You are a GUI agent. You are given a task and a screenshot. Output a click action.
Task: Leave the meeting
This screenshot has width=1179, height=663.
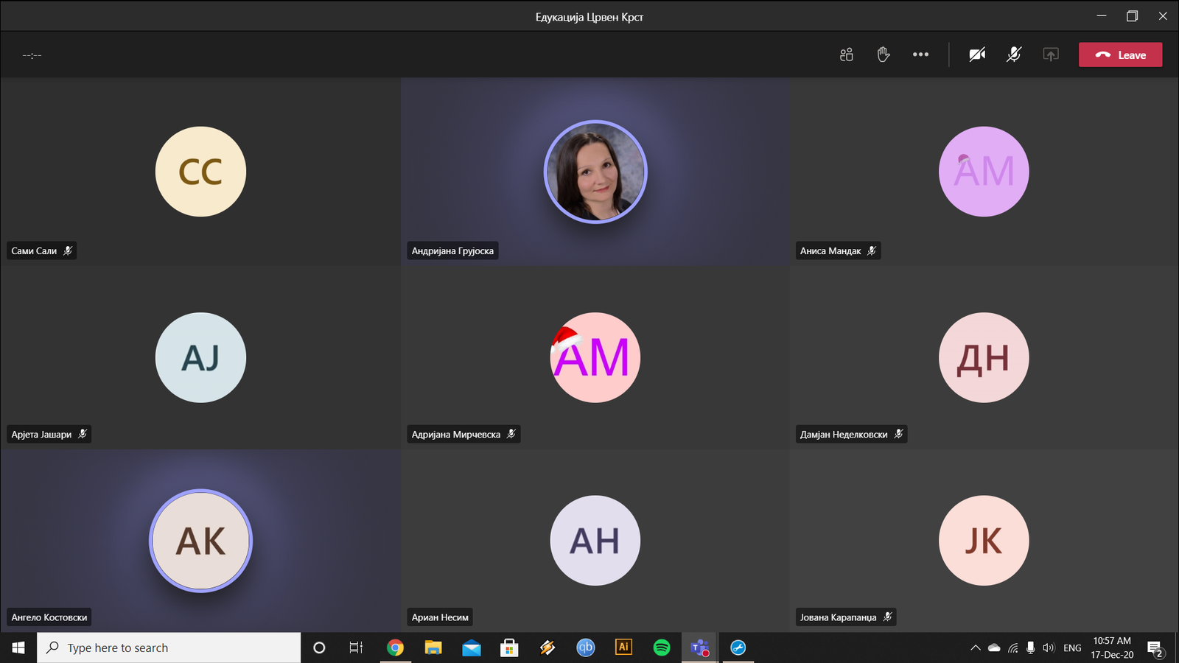click(1120, 55)
